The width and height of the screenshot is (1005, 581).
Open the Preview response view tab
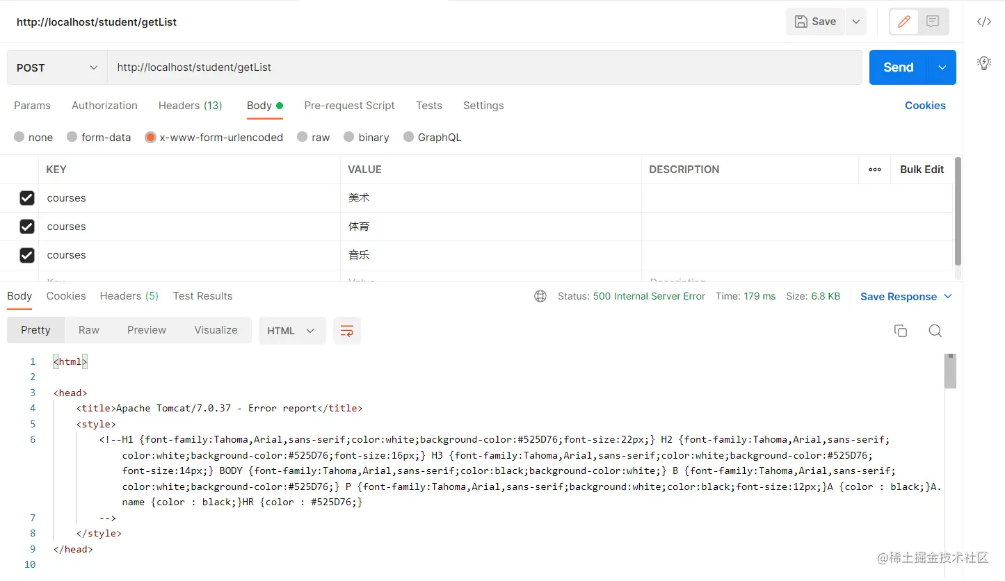(x=146, y=330)
